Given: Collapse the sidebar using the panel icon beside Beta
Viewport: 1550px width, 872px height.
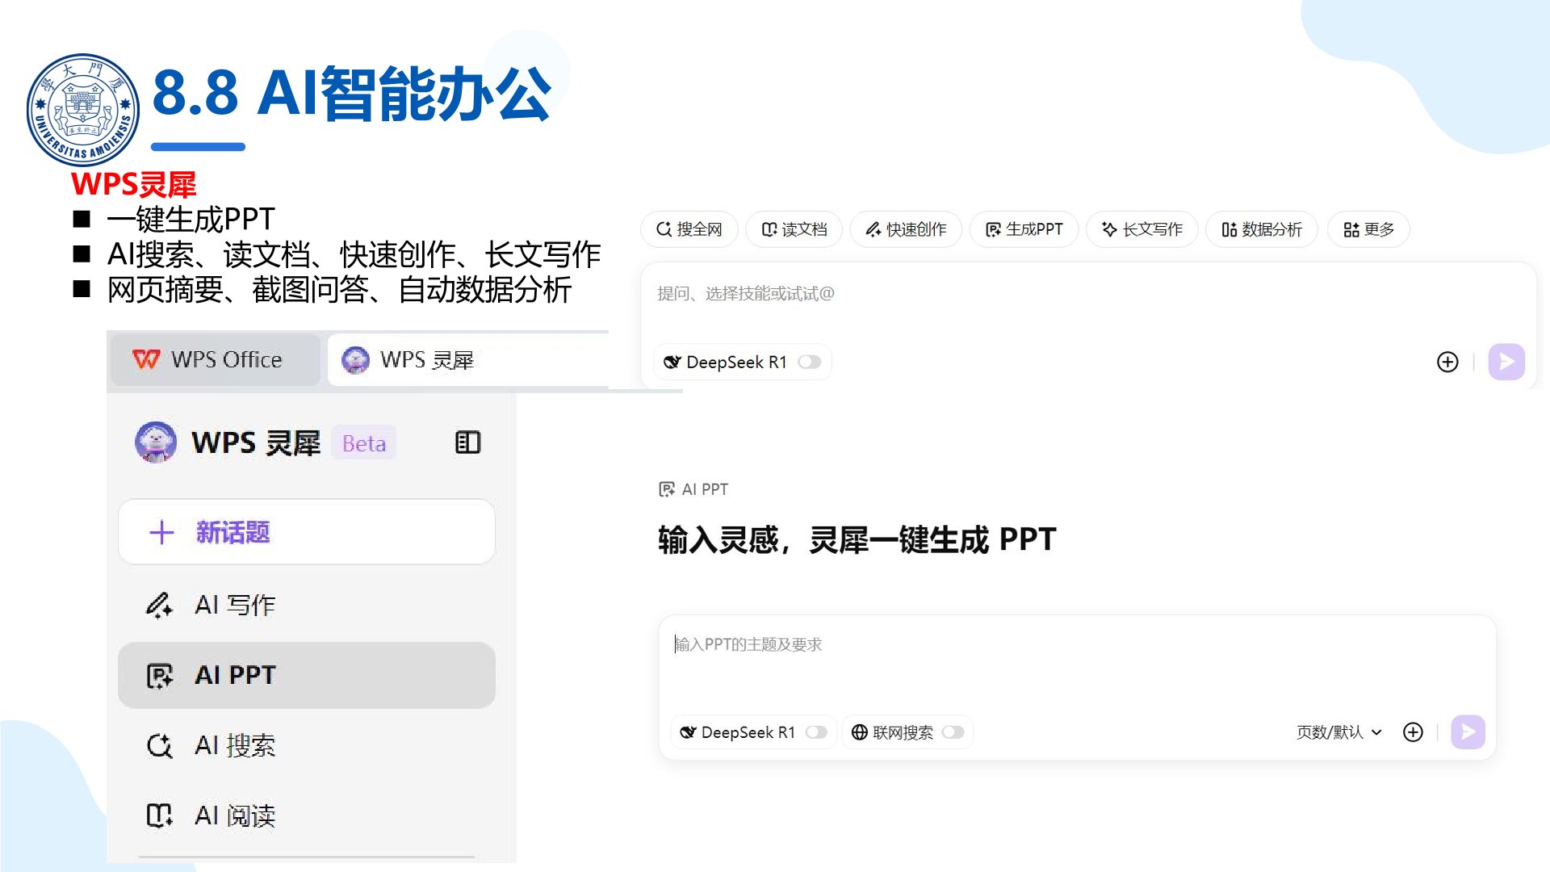Looking at the screenshot, I should pyautogui.click(x=467, y=442).
